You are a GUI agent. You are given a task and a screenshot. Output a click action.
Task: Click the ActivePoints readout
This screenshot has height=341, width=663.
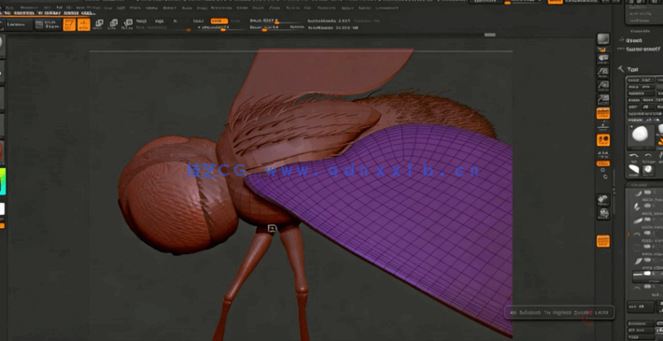tap(329, 21)
